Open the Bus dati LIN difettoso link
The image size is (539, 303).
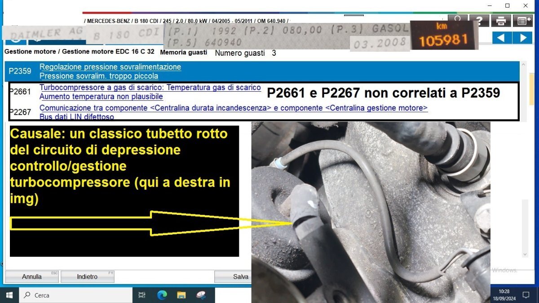[x=77, y=117]
